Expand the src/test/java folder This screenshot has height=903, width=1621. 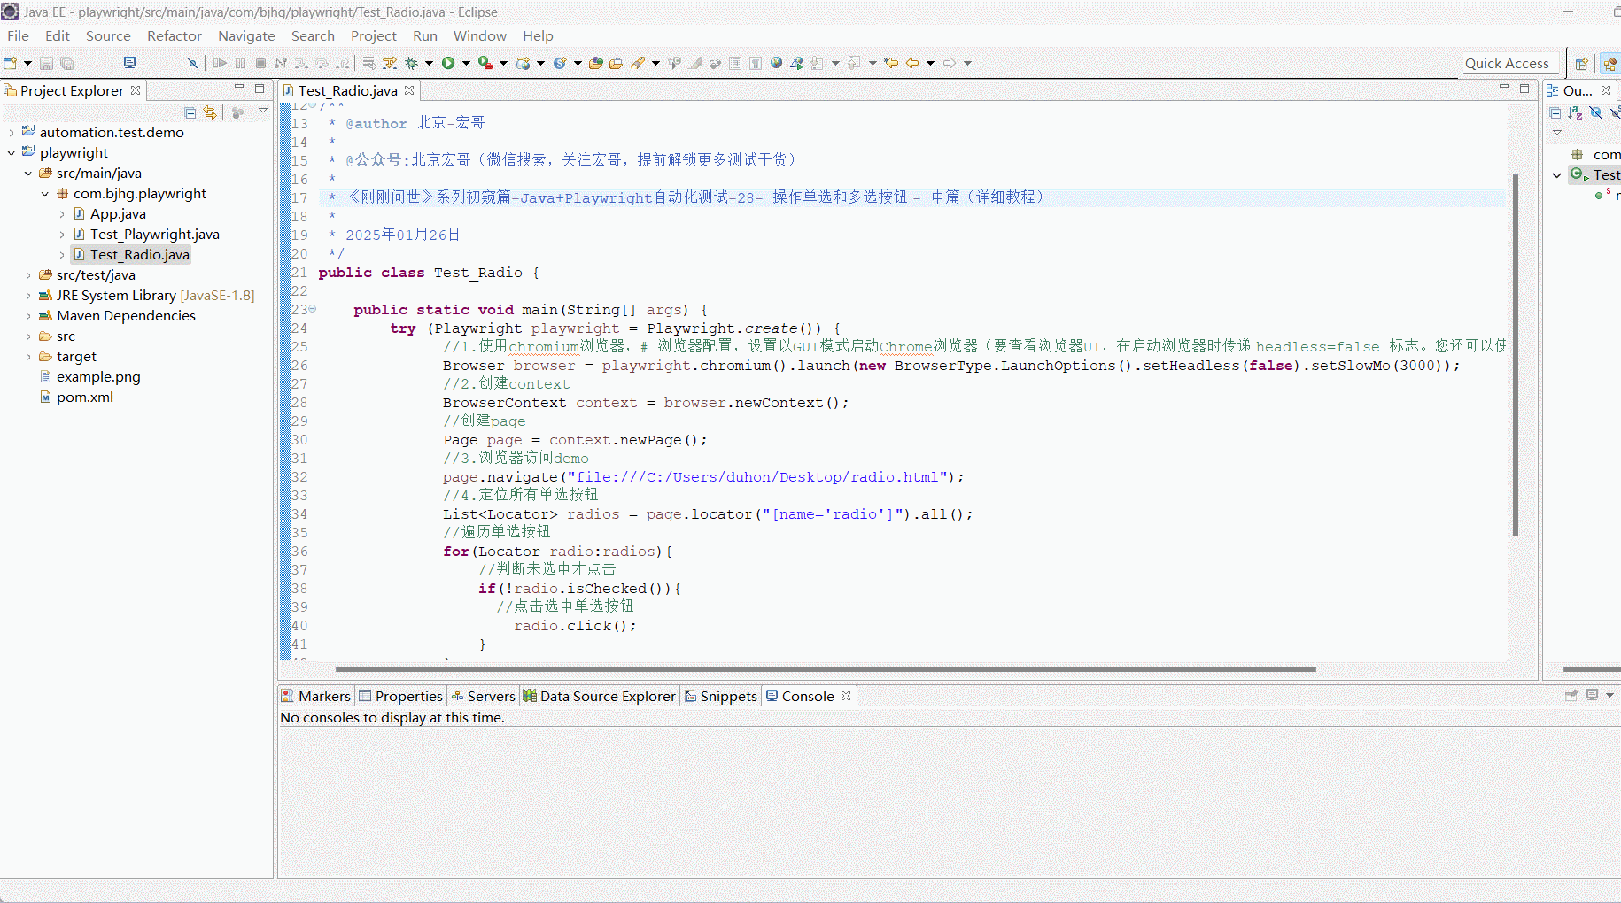click(x=27, y=275)
